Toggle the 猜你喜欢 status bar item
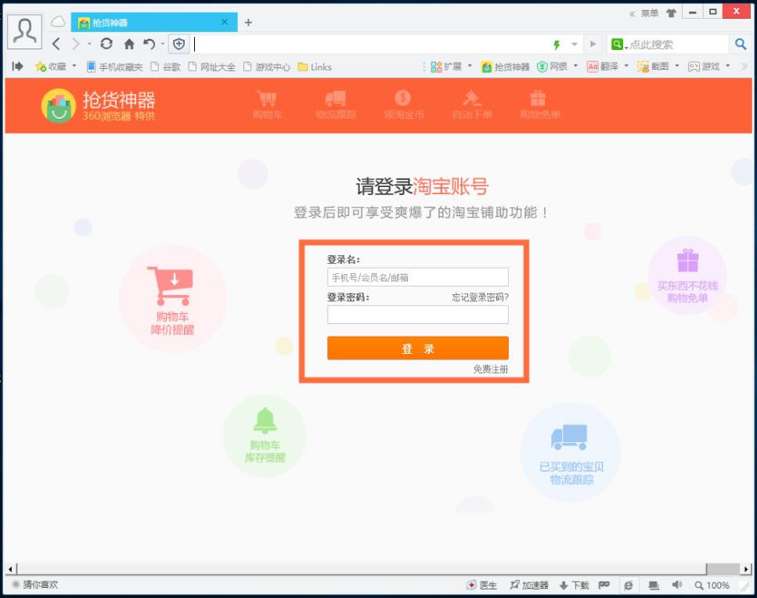 pyautogui.click(x=34, y=585)
